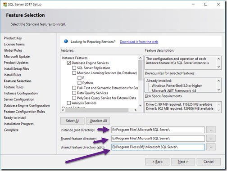This screenshot has height=171, width=227.
Task: Focus the Shared feature directory (x86) field
Action: coord(158,147)
